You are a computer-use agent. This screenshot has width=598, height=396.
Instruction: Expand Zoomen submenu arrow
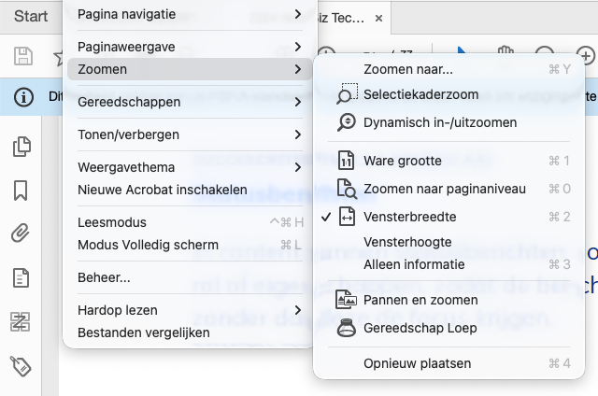pyautogui.click(x=298, y=69)
